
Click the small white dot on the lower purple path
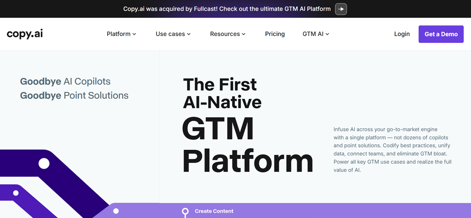click(16, 193)
